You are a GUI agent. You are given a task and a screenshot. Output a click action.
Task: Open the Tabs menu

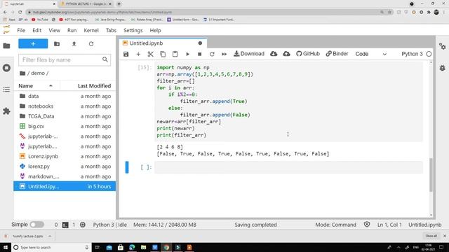tap(111, 30)
